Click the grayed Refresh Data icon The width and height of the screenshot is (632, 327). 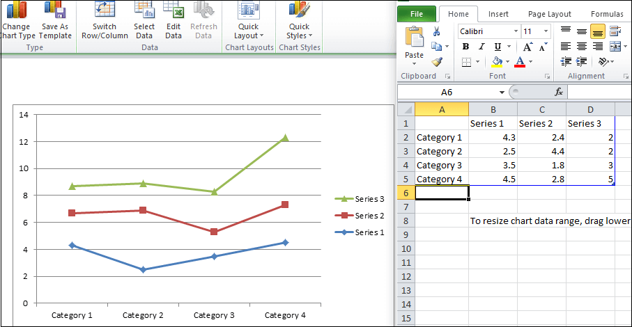[x=203, y=10]
